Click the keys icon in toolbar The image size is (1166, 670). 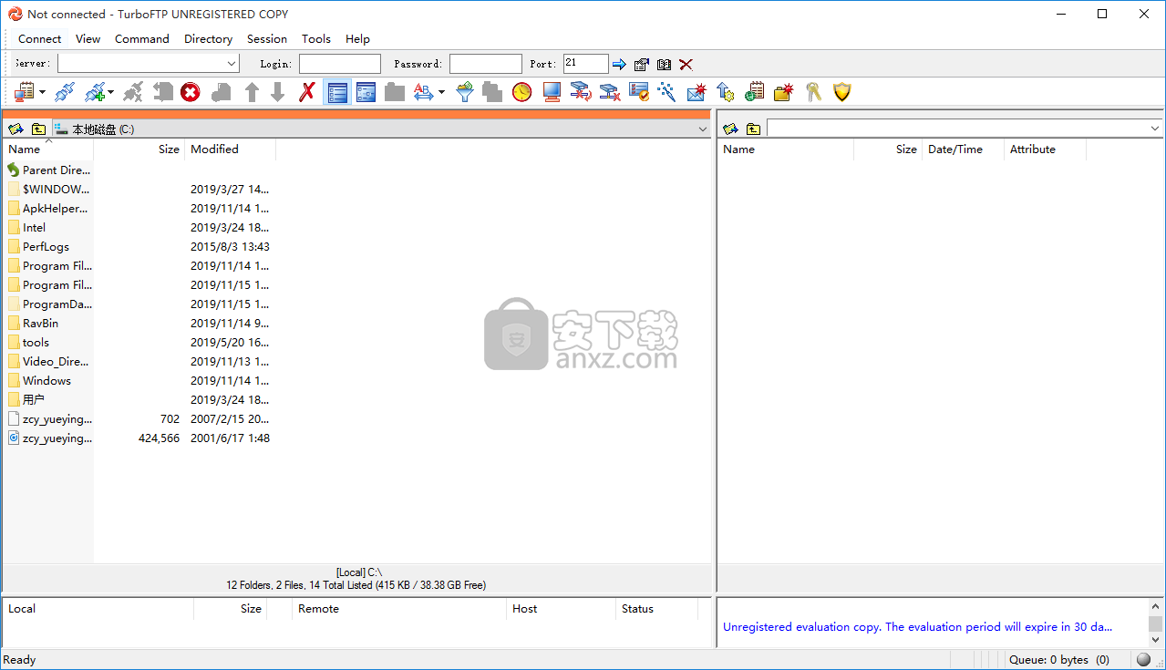(x=813, y=92)
